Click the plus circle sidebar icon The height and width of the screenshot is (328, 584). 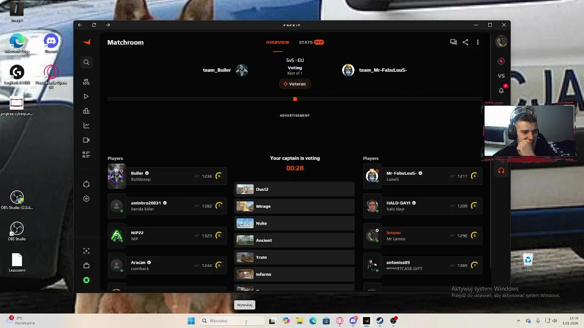tap(86, 199)
